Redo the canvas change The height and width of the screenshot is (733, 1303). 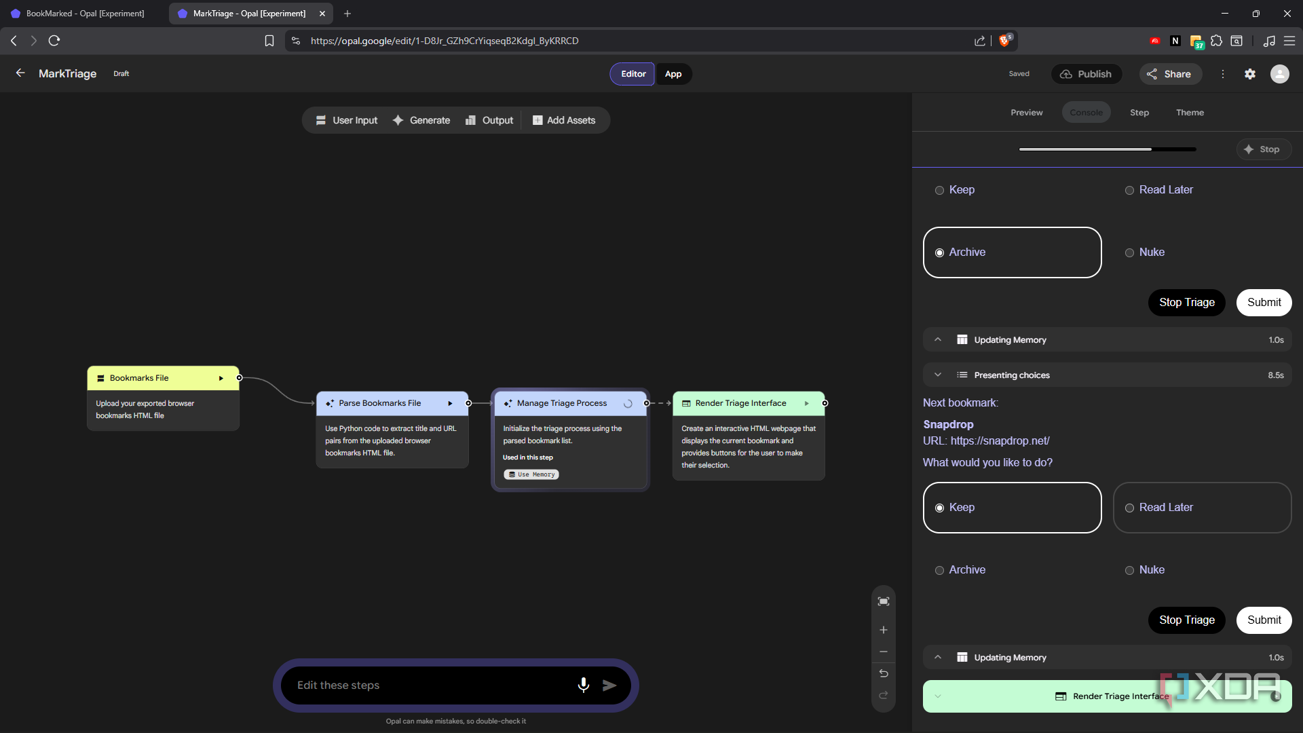tap(884, 695)
